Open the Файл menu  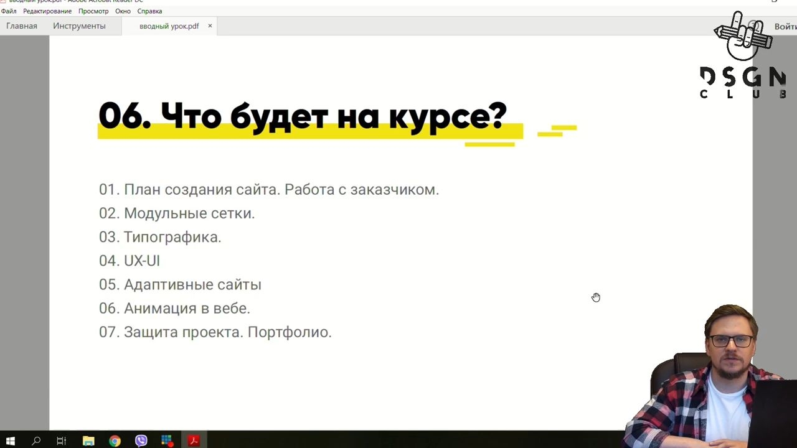[9, 11]
